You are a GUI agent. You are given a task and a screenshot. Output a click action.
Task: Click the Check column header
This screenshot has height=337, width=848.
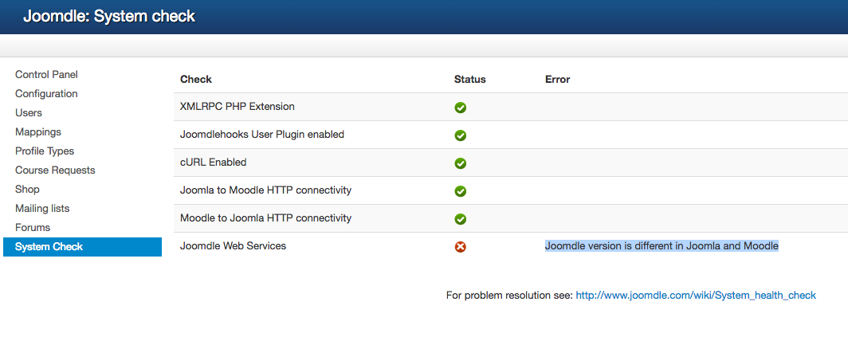coord(196,80)
